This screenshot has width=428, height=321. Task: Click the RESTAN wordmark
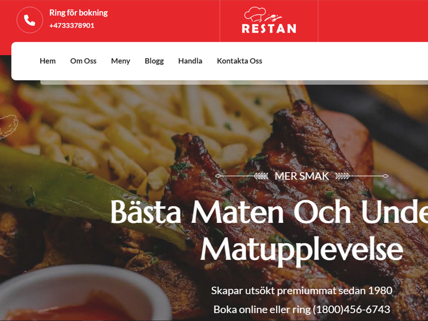click(x=269, y=29)
